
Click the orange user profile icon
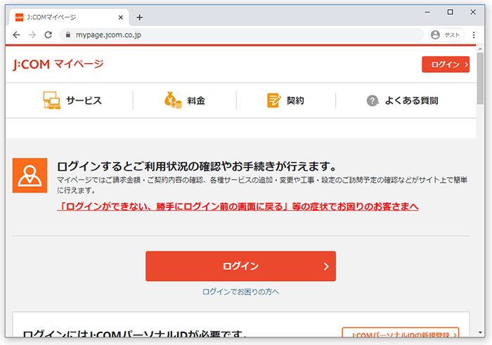30,176
